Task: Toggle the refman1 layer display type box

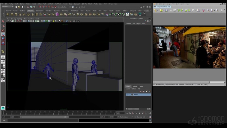Action: click(x=130, y=94)
